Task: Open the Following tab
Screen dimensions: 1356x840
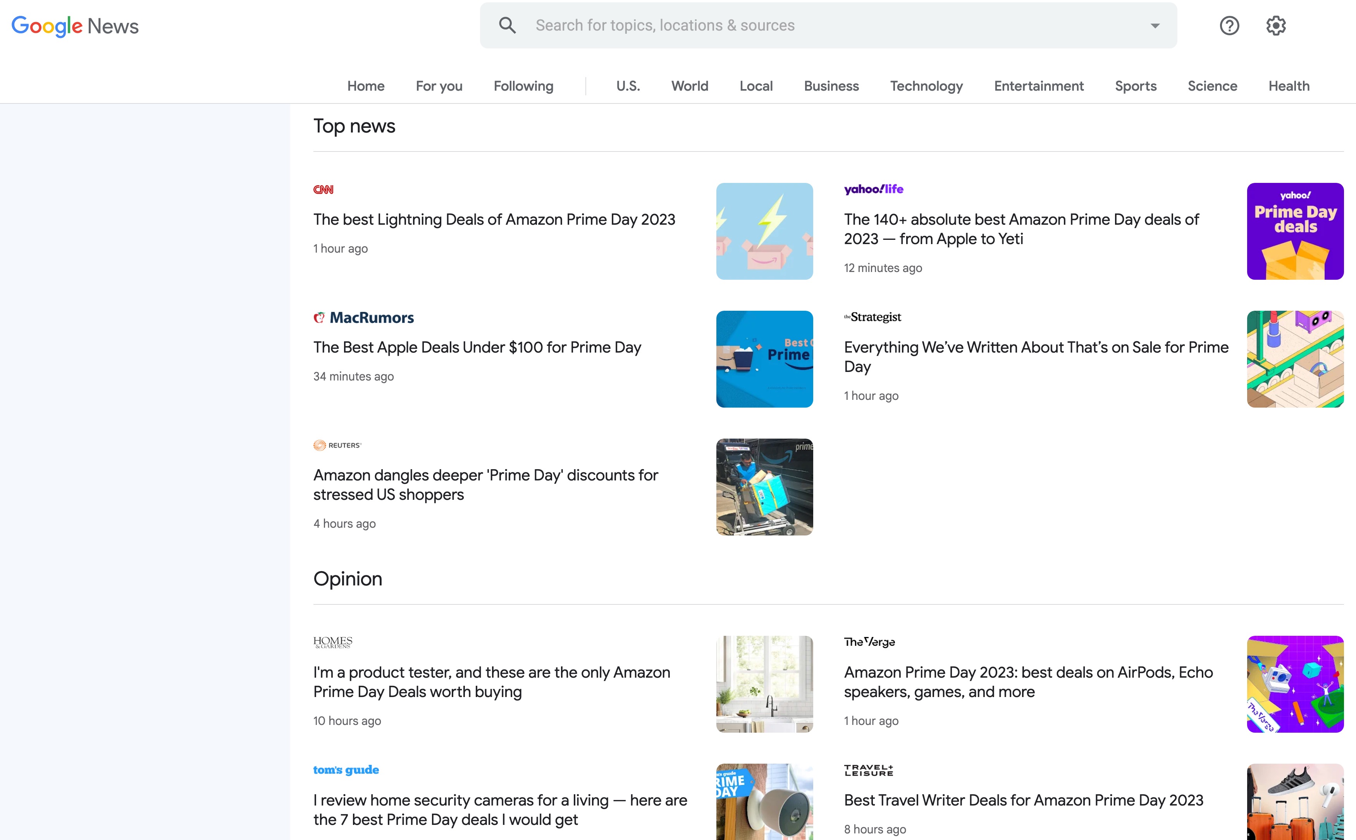Action: 523,86
